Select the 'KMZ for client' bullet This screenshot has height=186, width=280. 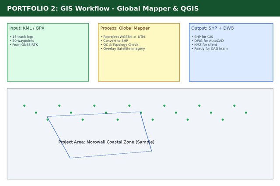pyautogui.click(x=204, y=44)
